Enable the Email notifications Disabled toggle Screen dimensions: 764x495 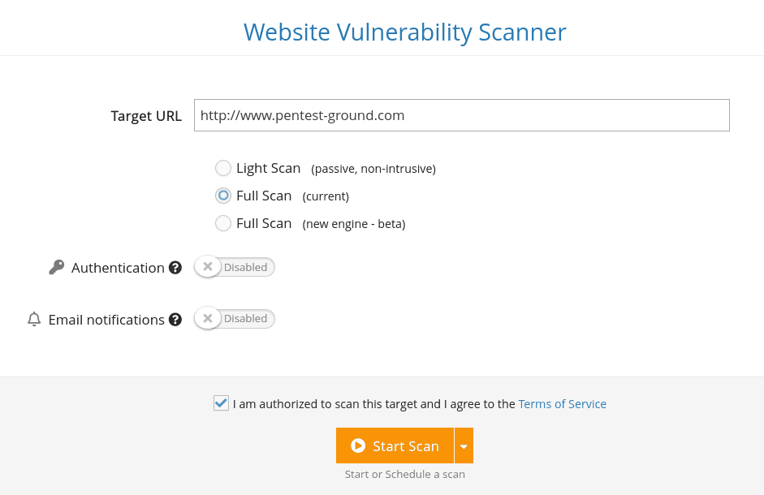[234, 318]
